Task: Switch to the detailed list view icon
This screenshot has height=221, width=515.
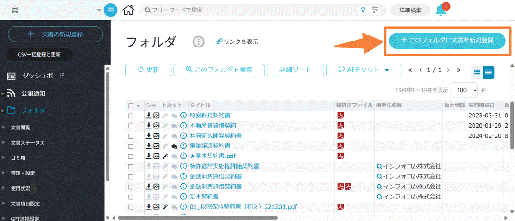Action: tap(488, 71)
